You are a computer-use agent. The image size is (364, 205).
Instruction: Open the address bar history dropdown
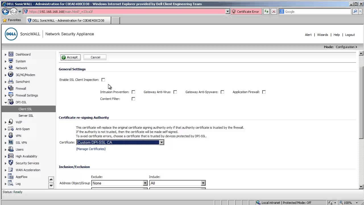[x=227, y=11]
